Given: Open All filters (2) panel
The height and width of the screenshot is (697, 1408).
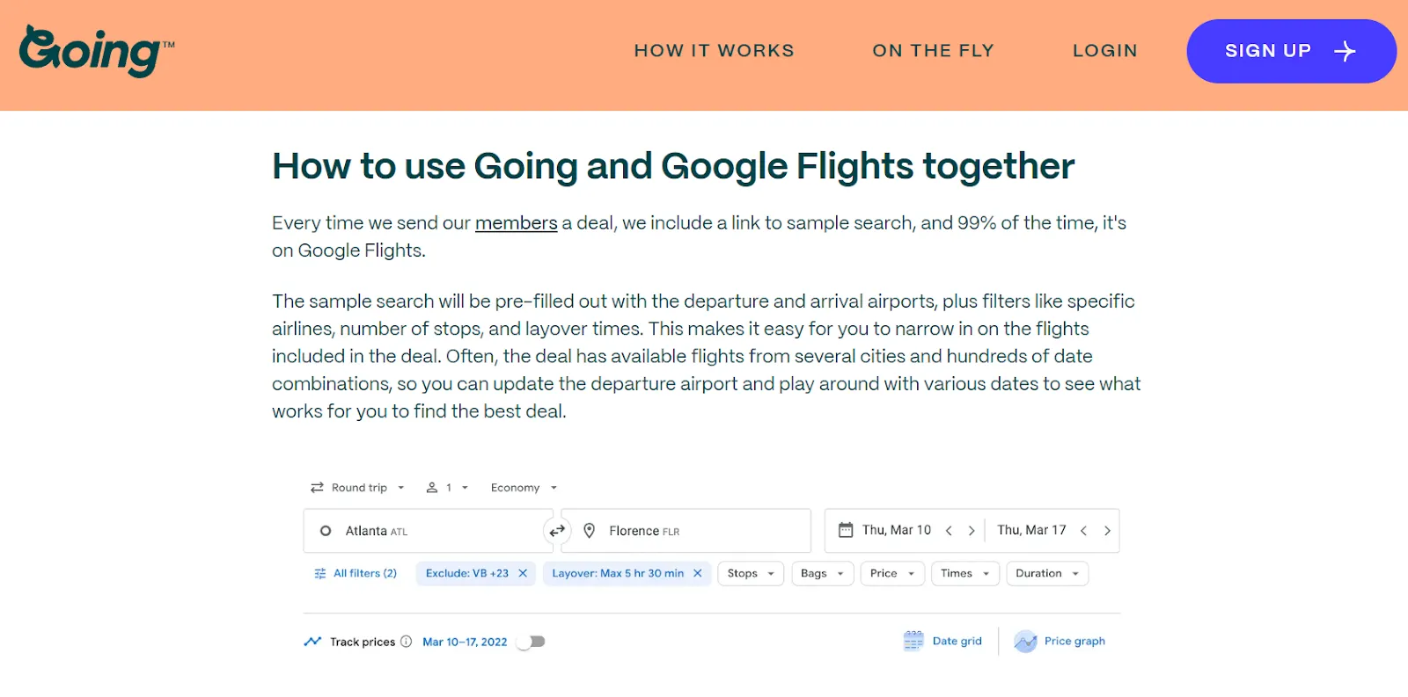Looking at the screenshot, I should click(356, 573).
